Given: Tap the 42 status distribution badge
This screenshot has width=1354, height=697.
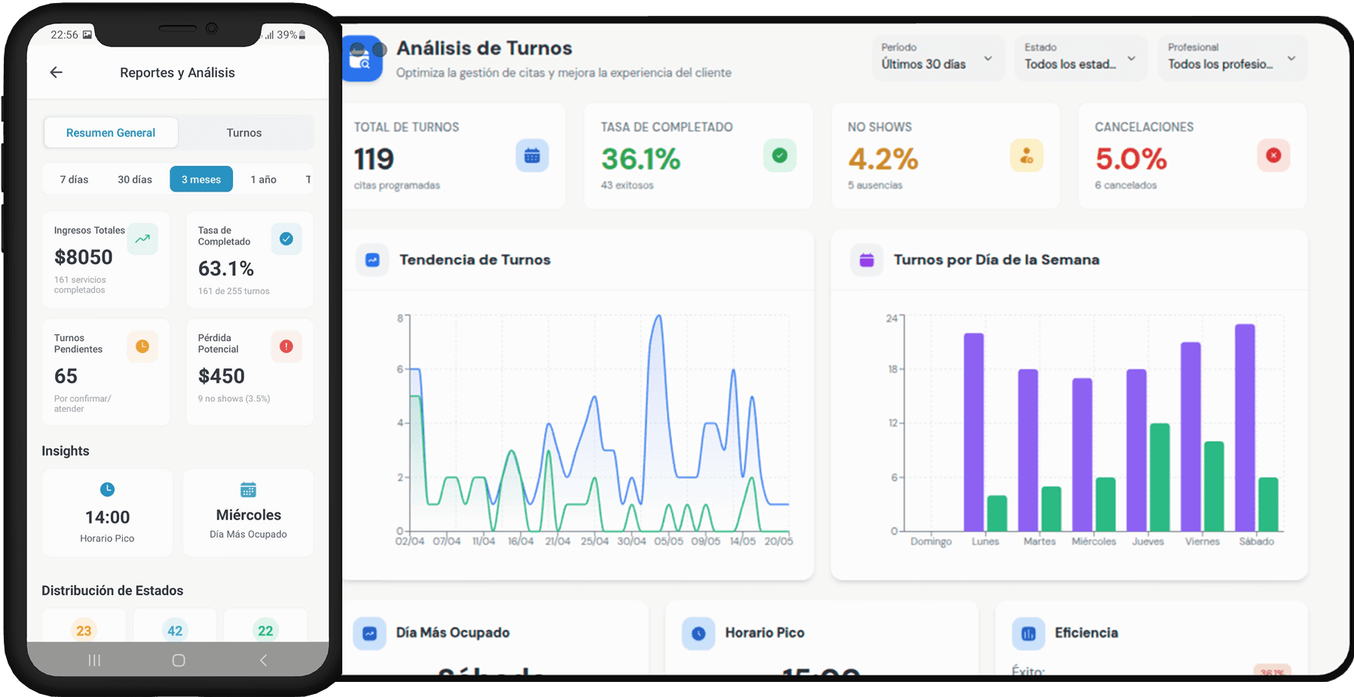Looking at the screenshot, I should point(175,631).
